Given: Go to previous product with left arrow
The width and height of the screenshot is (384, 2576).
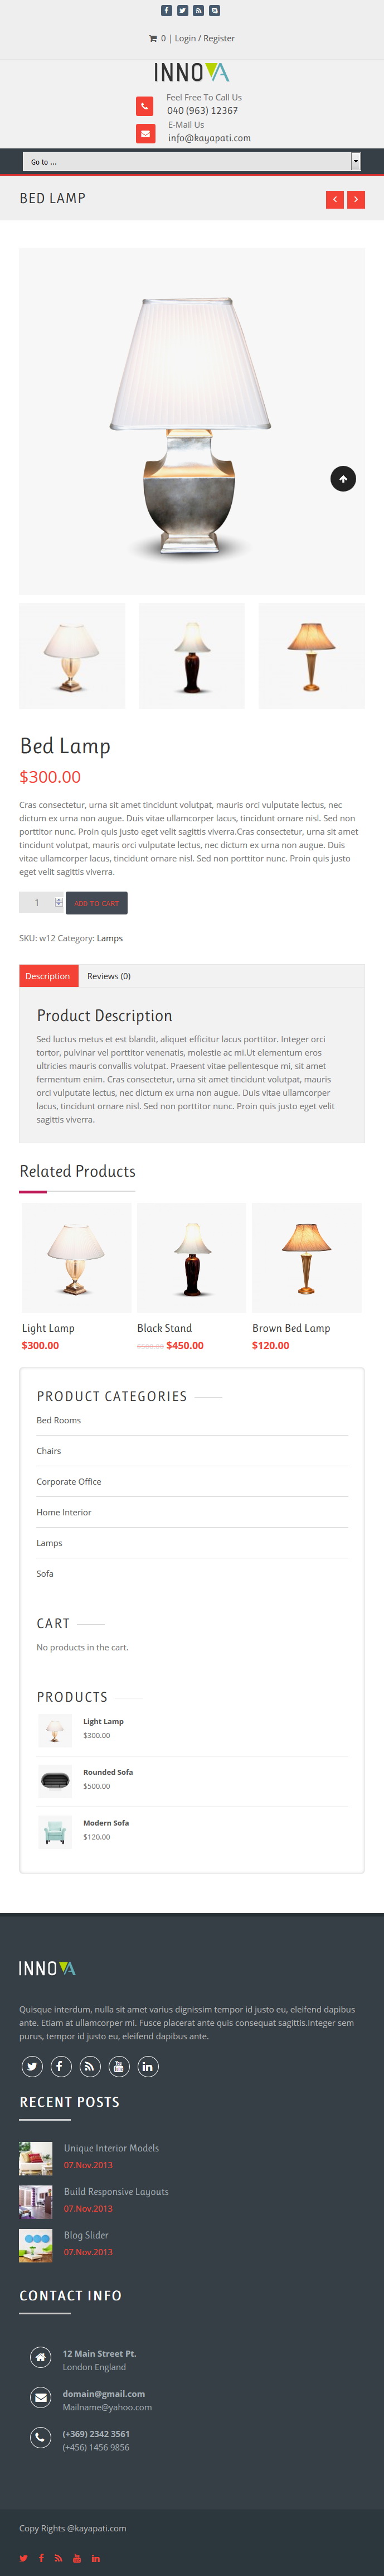Looking at the screenshot, I should [x=335, y=199].
